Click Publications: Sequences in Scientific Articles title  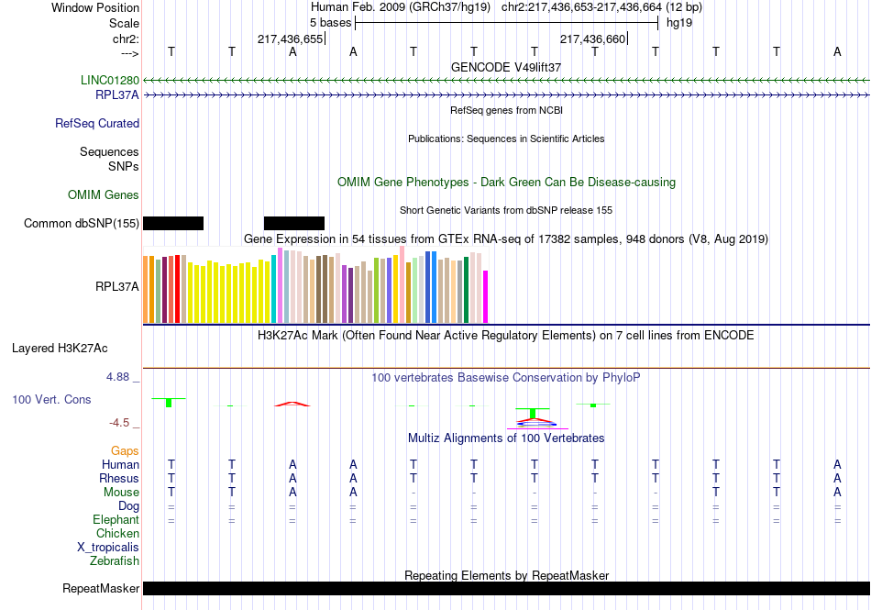(x=506, y=139)
